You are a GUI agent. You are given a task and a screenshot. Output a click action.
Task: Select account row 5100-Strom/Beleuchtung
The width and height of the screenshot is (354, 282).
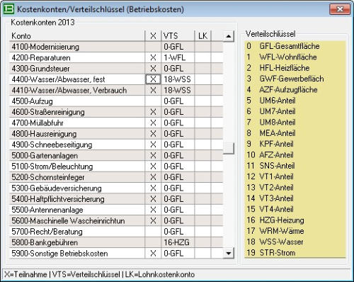click(x=116, y=167)
